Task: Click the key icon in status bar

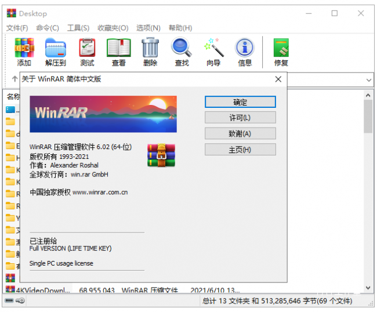Action: click(x=20, y=300)
